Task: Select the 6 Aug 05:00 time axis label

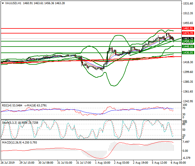Action: tap(178, 163)
